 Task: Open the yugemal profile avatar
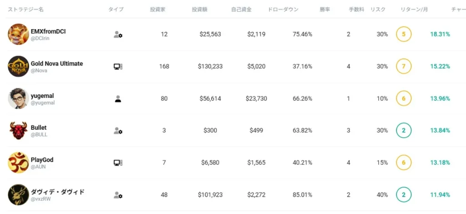[x=18, y=98]
